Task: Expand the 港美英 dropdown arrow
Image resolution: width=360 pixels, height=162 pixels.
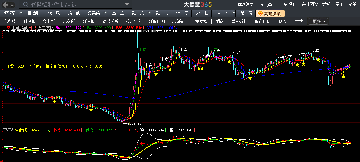Action: [105, 13]
